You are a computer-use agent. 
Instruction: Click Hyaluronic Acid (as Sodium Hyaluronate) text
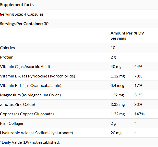(x=37, y=133)
